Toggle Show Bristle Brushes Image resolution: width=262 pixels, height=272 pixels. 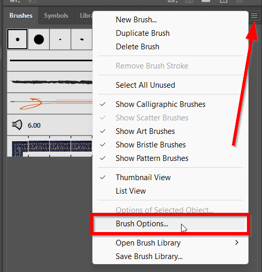point(170,145)
